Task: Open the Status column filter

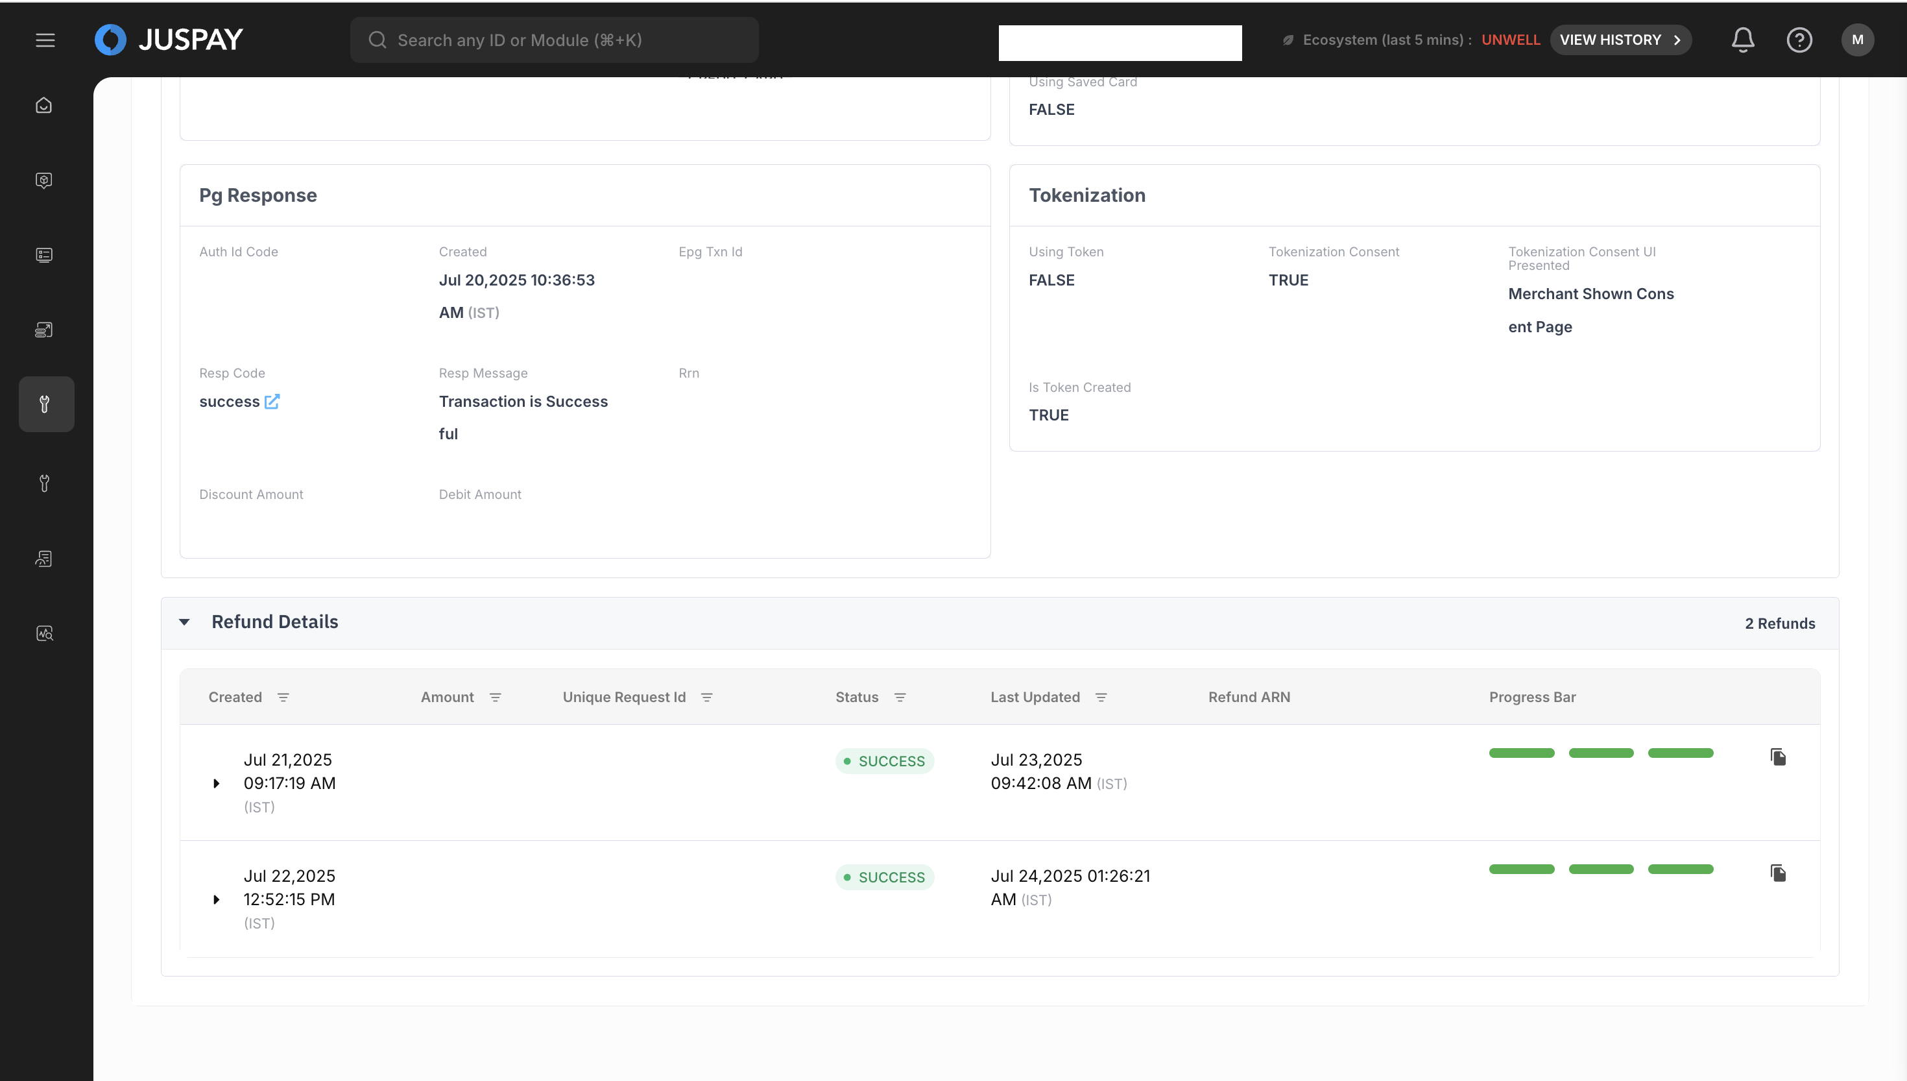Action: pos(899,697)
